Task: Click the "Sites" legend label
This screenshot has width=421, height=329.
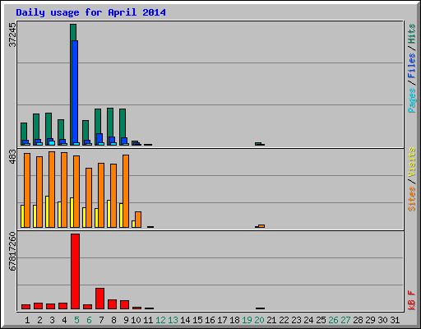Action: pyautogui.click(x=412, y=199)
